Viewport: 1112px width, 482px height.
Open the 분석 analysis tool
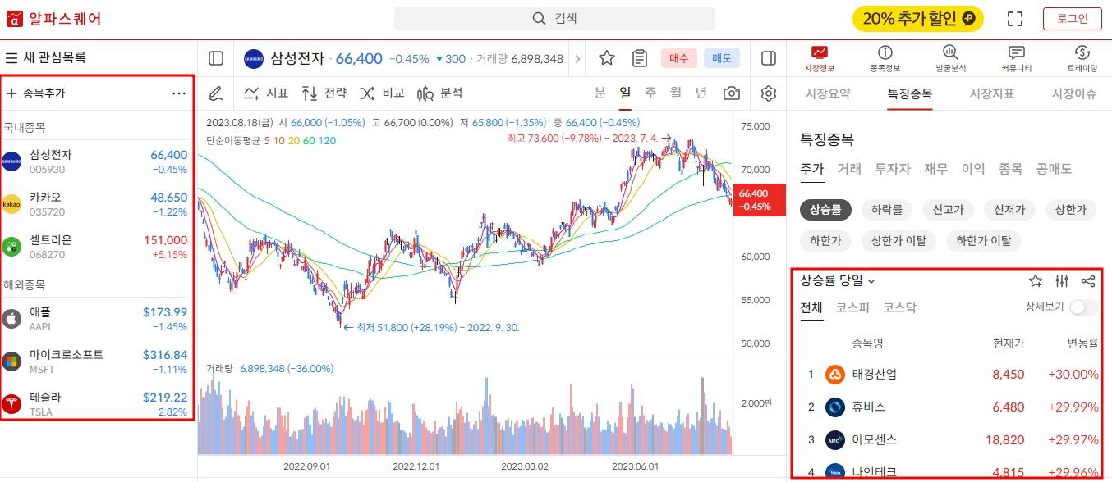click(440, 93)
